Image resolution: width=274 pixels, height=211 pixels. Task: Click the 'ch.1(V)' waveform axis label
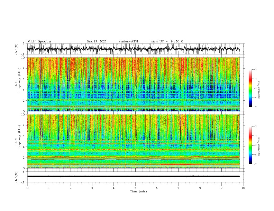coord(17,49)
